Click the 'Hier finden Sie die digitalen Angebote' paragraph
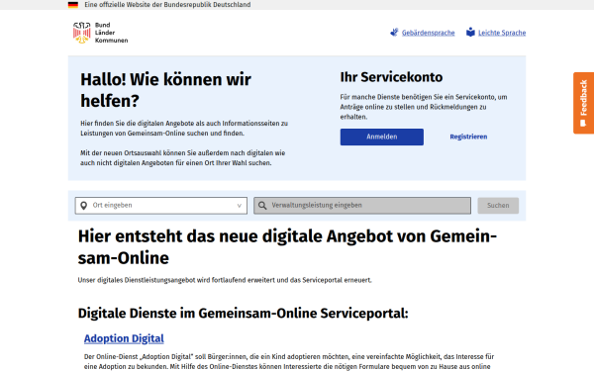Viewport: 594px width, 371px height. tap(184, 129)
